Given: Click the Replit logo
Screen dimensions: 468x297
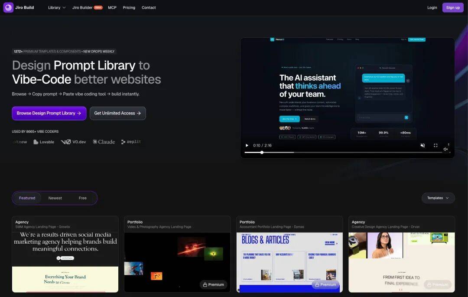Looking at the screenshot, I should (x=131, y=142).
